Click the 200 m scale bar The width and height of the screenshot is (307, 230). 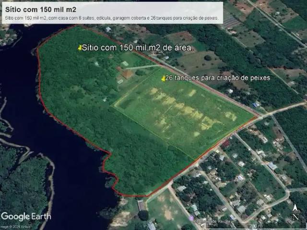coord(256,226)
